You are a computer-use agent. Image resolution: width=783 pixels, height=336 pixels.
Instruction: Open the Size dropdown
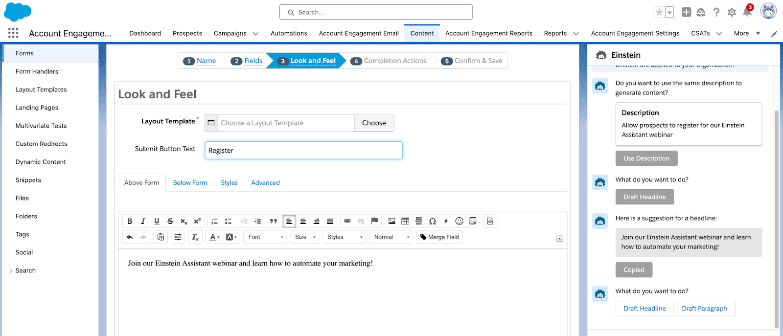coord(305,237)
